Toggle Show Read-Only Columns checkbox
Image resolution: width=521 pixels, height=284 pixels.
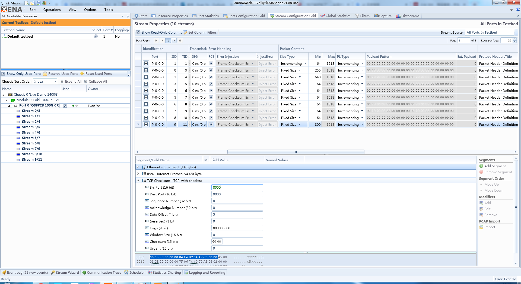[138, 33]
